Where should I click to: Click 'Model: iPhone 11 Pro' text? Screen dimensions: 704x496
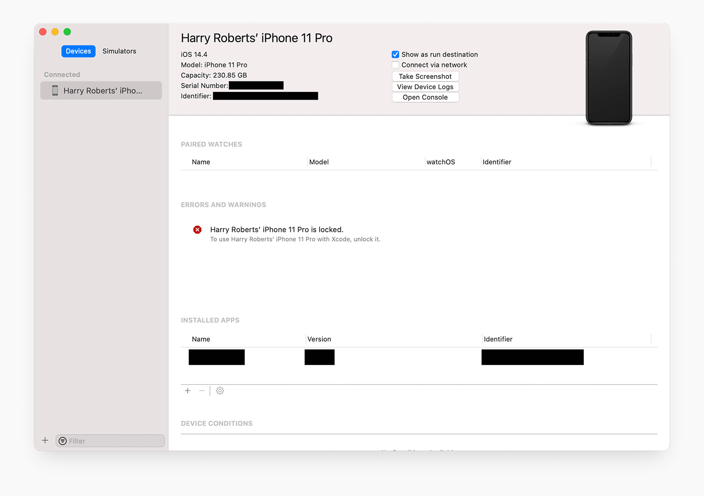coord(214,65)
